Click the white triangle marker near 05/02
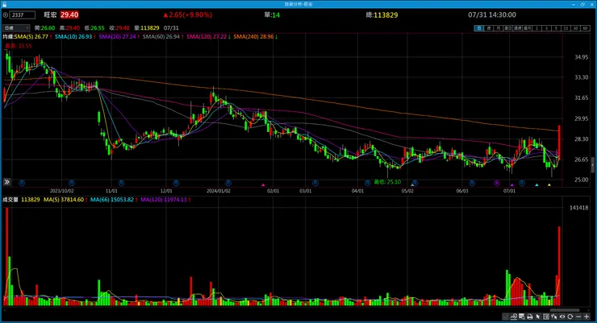This screenshot has width=597, height=323. pyautogui.click(x=412, y=185)
